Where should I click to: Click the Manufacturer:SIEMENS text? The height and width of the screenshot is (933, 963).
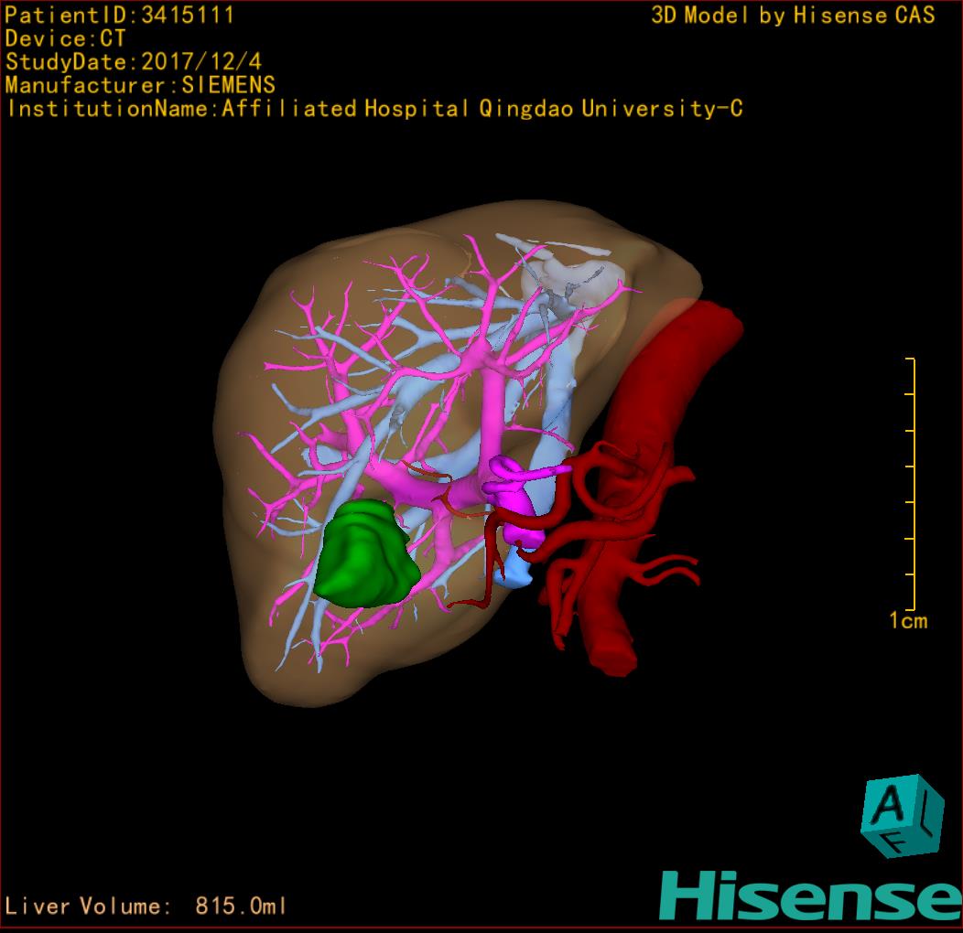pyautogui.click(x=140, y=85)
